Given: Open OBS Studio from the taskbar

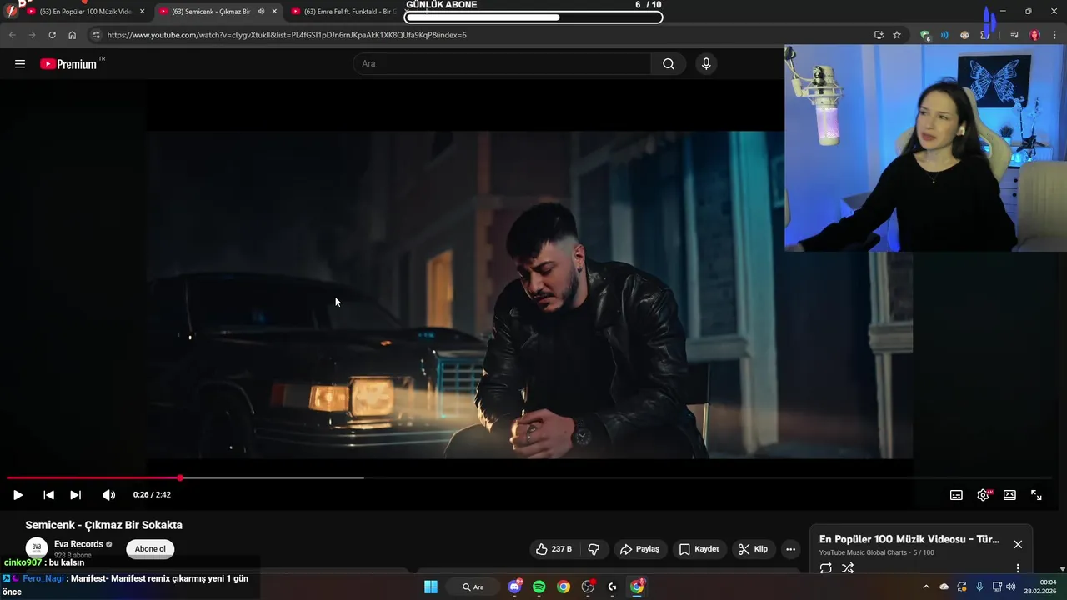Looking at the screenshot, I should 588,587.
